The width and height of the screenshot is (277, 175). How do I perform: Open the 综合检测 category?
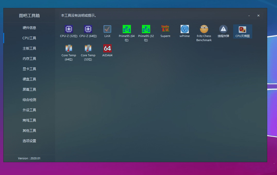pyautogui.click(x=29, y=100)
